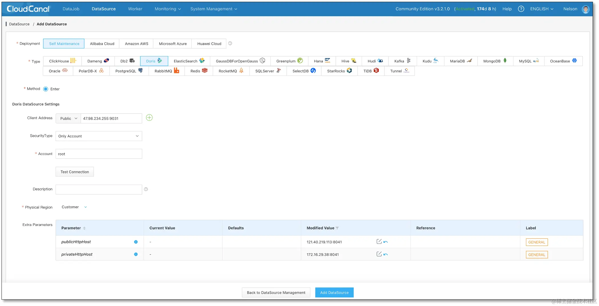This screenshot has height=306, width=599.
Task: Click GENERAL label for privateHttpHost
Action: (537, 255)
